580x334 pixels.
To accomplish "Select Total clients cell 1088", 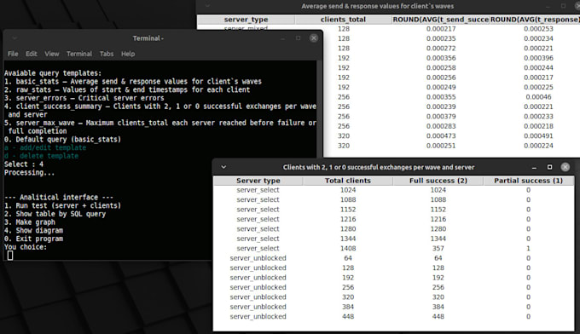I will coord(348,199).
